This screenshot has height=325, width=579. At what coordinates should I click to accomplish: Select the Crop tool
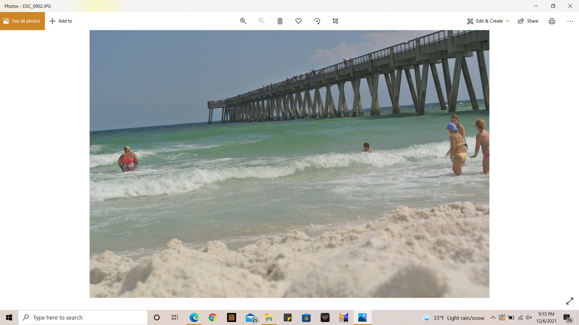tap(335, 21)
